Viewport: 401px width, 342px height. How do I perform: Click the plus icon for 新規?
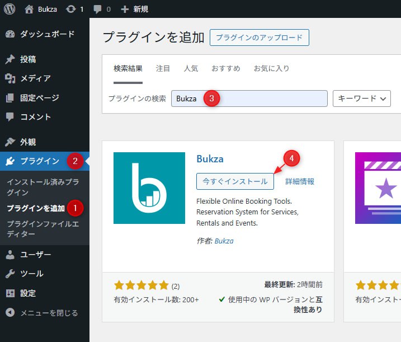point(125,10)
